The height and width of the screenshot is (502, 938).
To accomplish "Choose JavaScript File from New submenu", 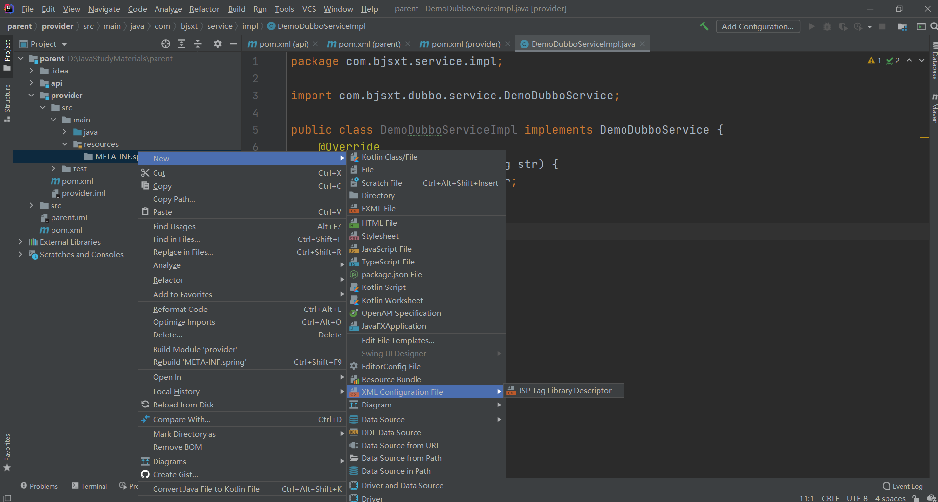I will 426,249.
